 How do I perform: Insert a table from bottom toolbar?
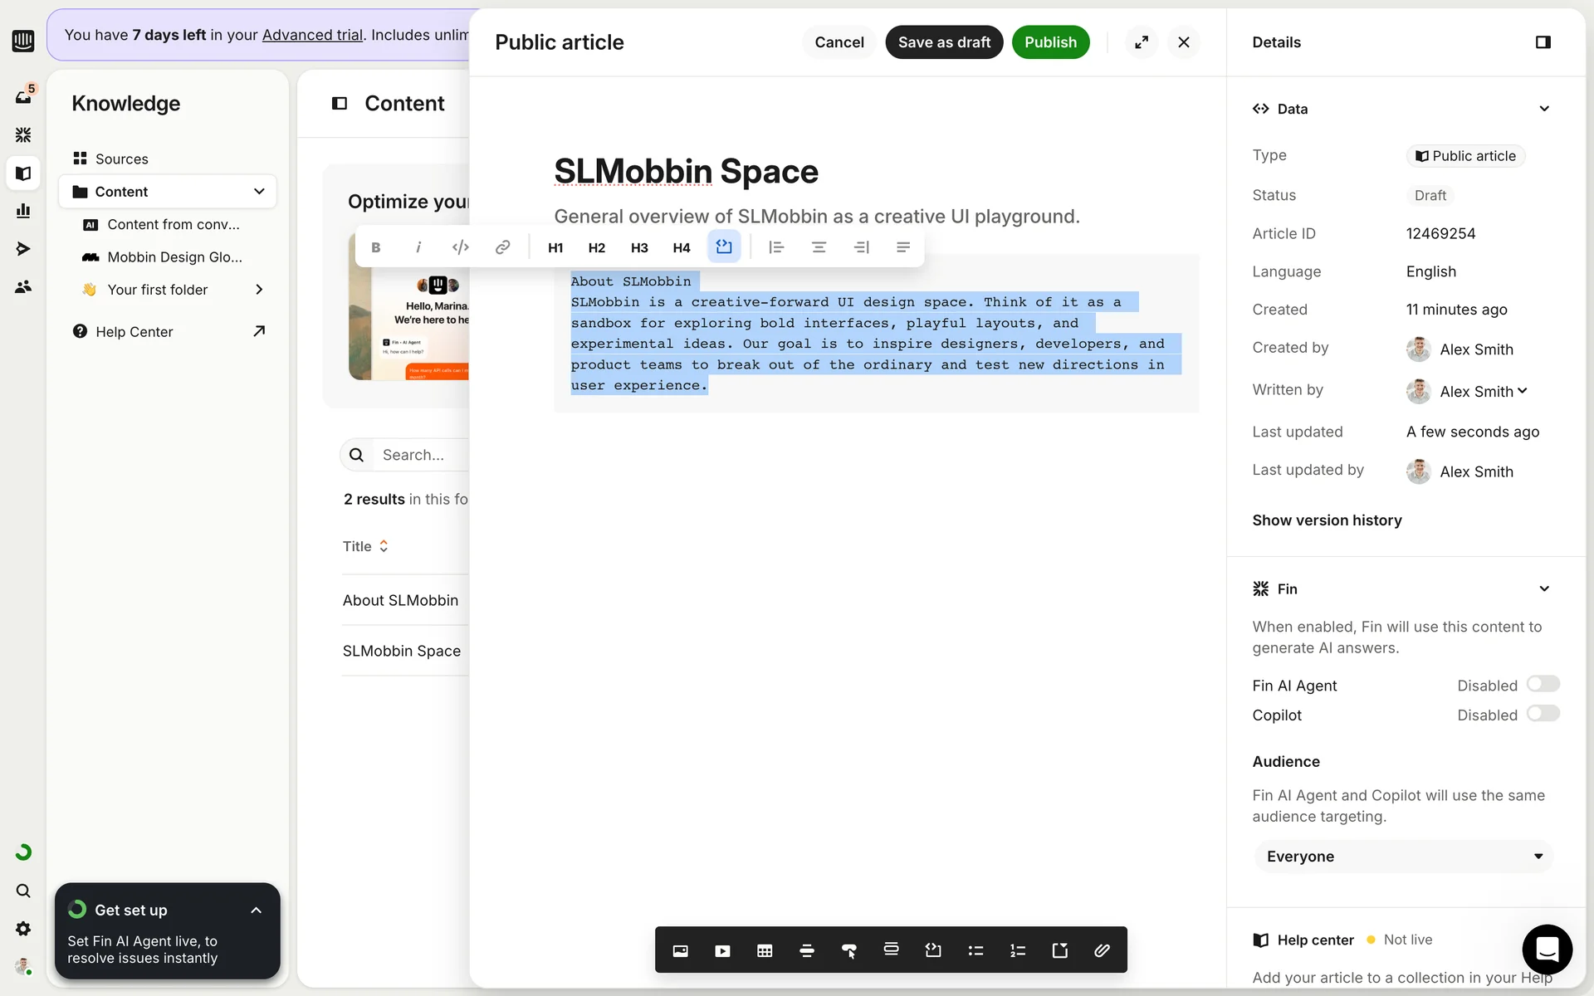(765, 950)
